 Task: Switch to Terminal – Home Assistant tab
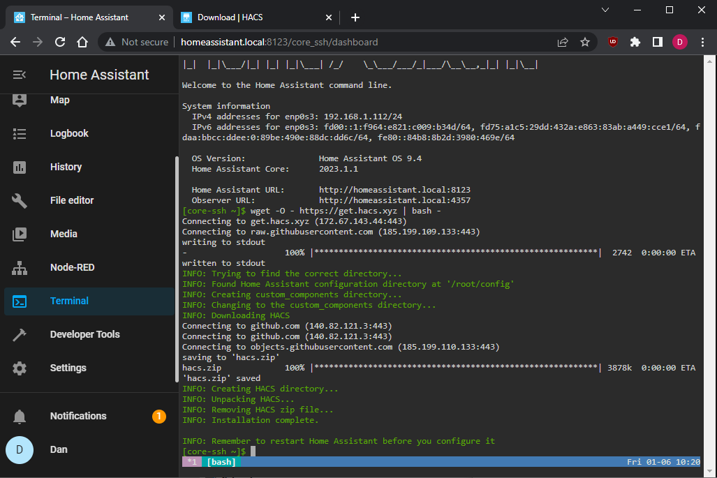pos(89,17)
